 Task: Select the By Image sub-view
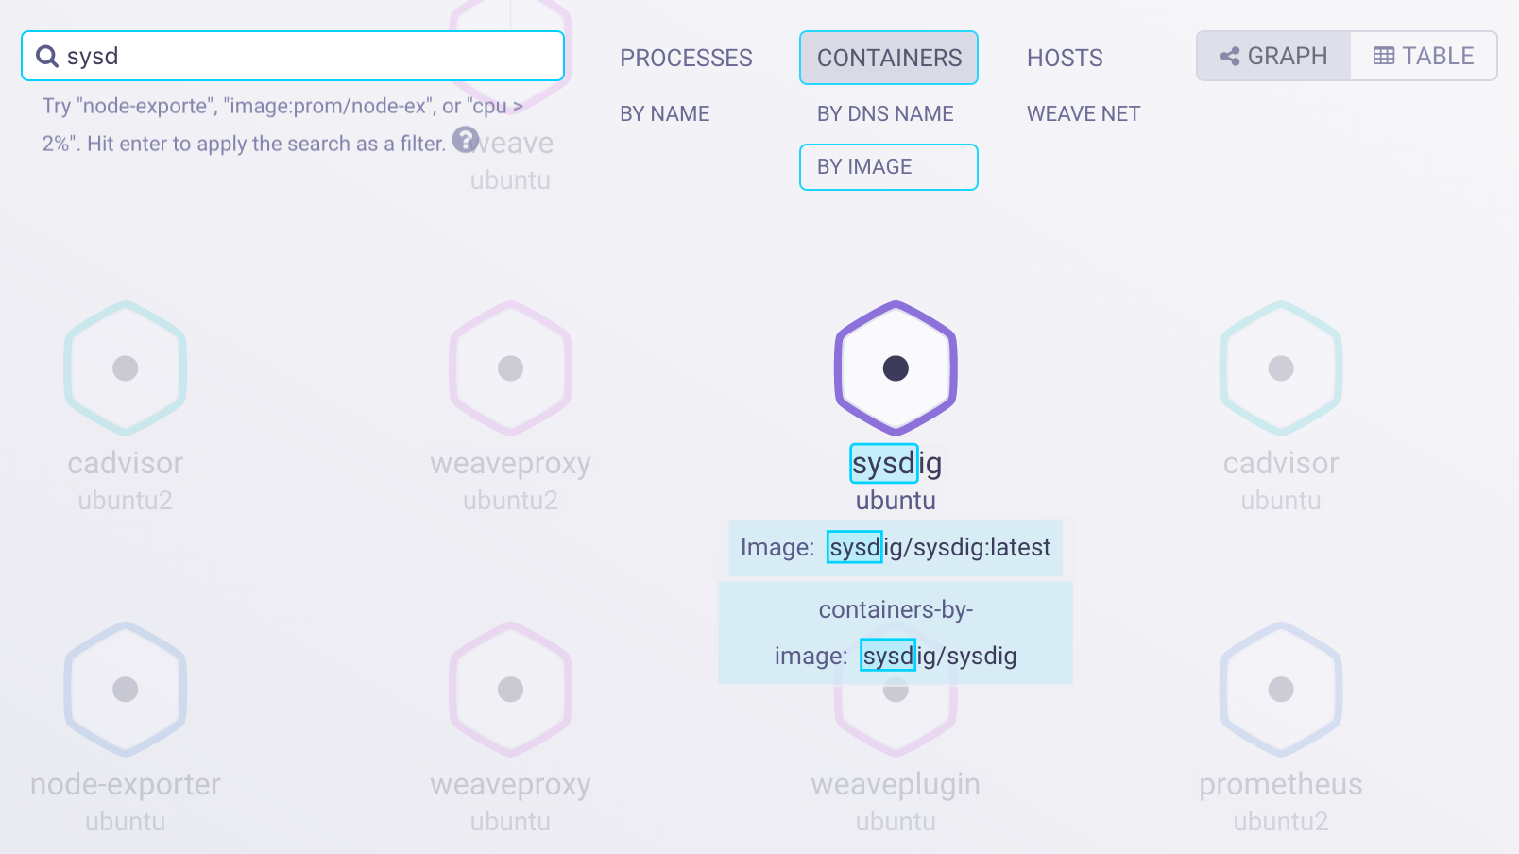(x=888, y=167)
